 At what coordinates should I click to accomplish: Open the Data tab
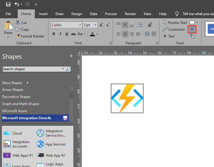(94, 14)
